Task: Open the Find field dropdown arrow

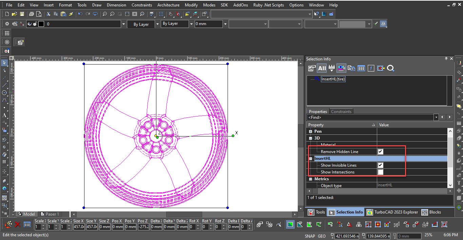Action: point(436,117)
